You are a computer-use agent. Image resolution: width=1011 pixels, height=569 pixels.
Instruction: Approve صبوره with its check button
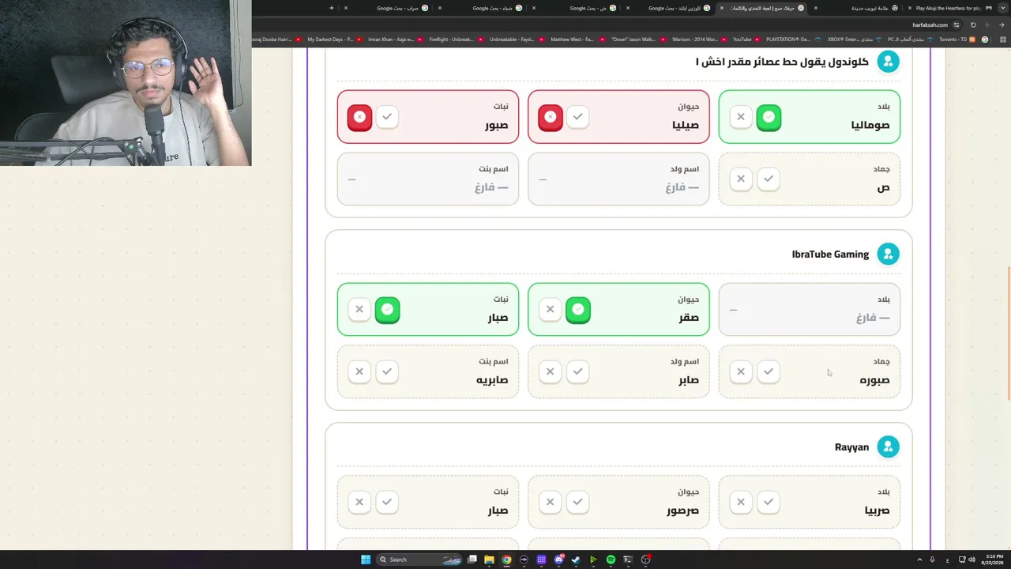click(x=769, y=371)
